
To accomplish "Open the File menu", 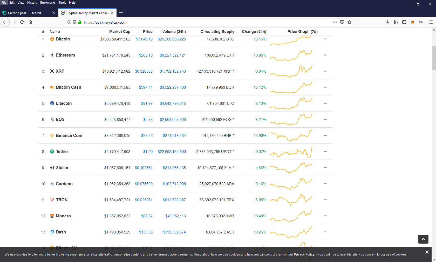I will (4, 3).
